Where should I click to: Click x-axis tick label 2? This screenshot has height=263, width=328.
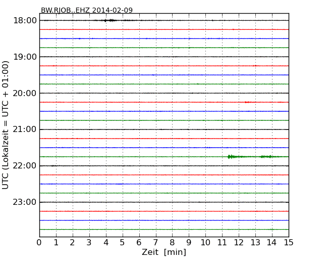pos(73,243)
